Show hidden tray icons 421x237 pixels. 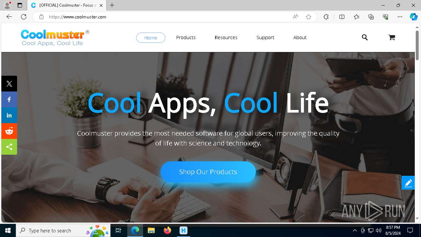pos(355,230)
